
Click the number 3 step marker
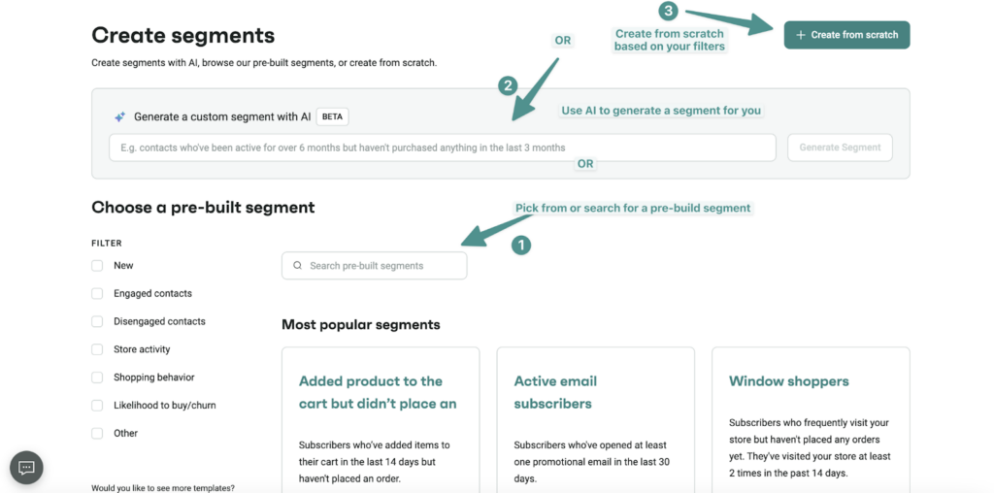point(667,12)
